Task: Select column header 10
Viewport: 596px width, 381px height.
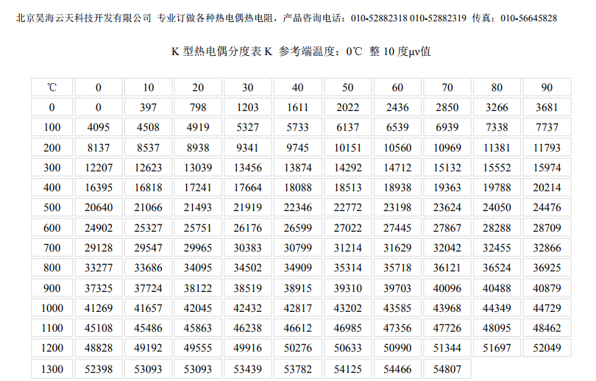Action: 148,88
